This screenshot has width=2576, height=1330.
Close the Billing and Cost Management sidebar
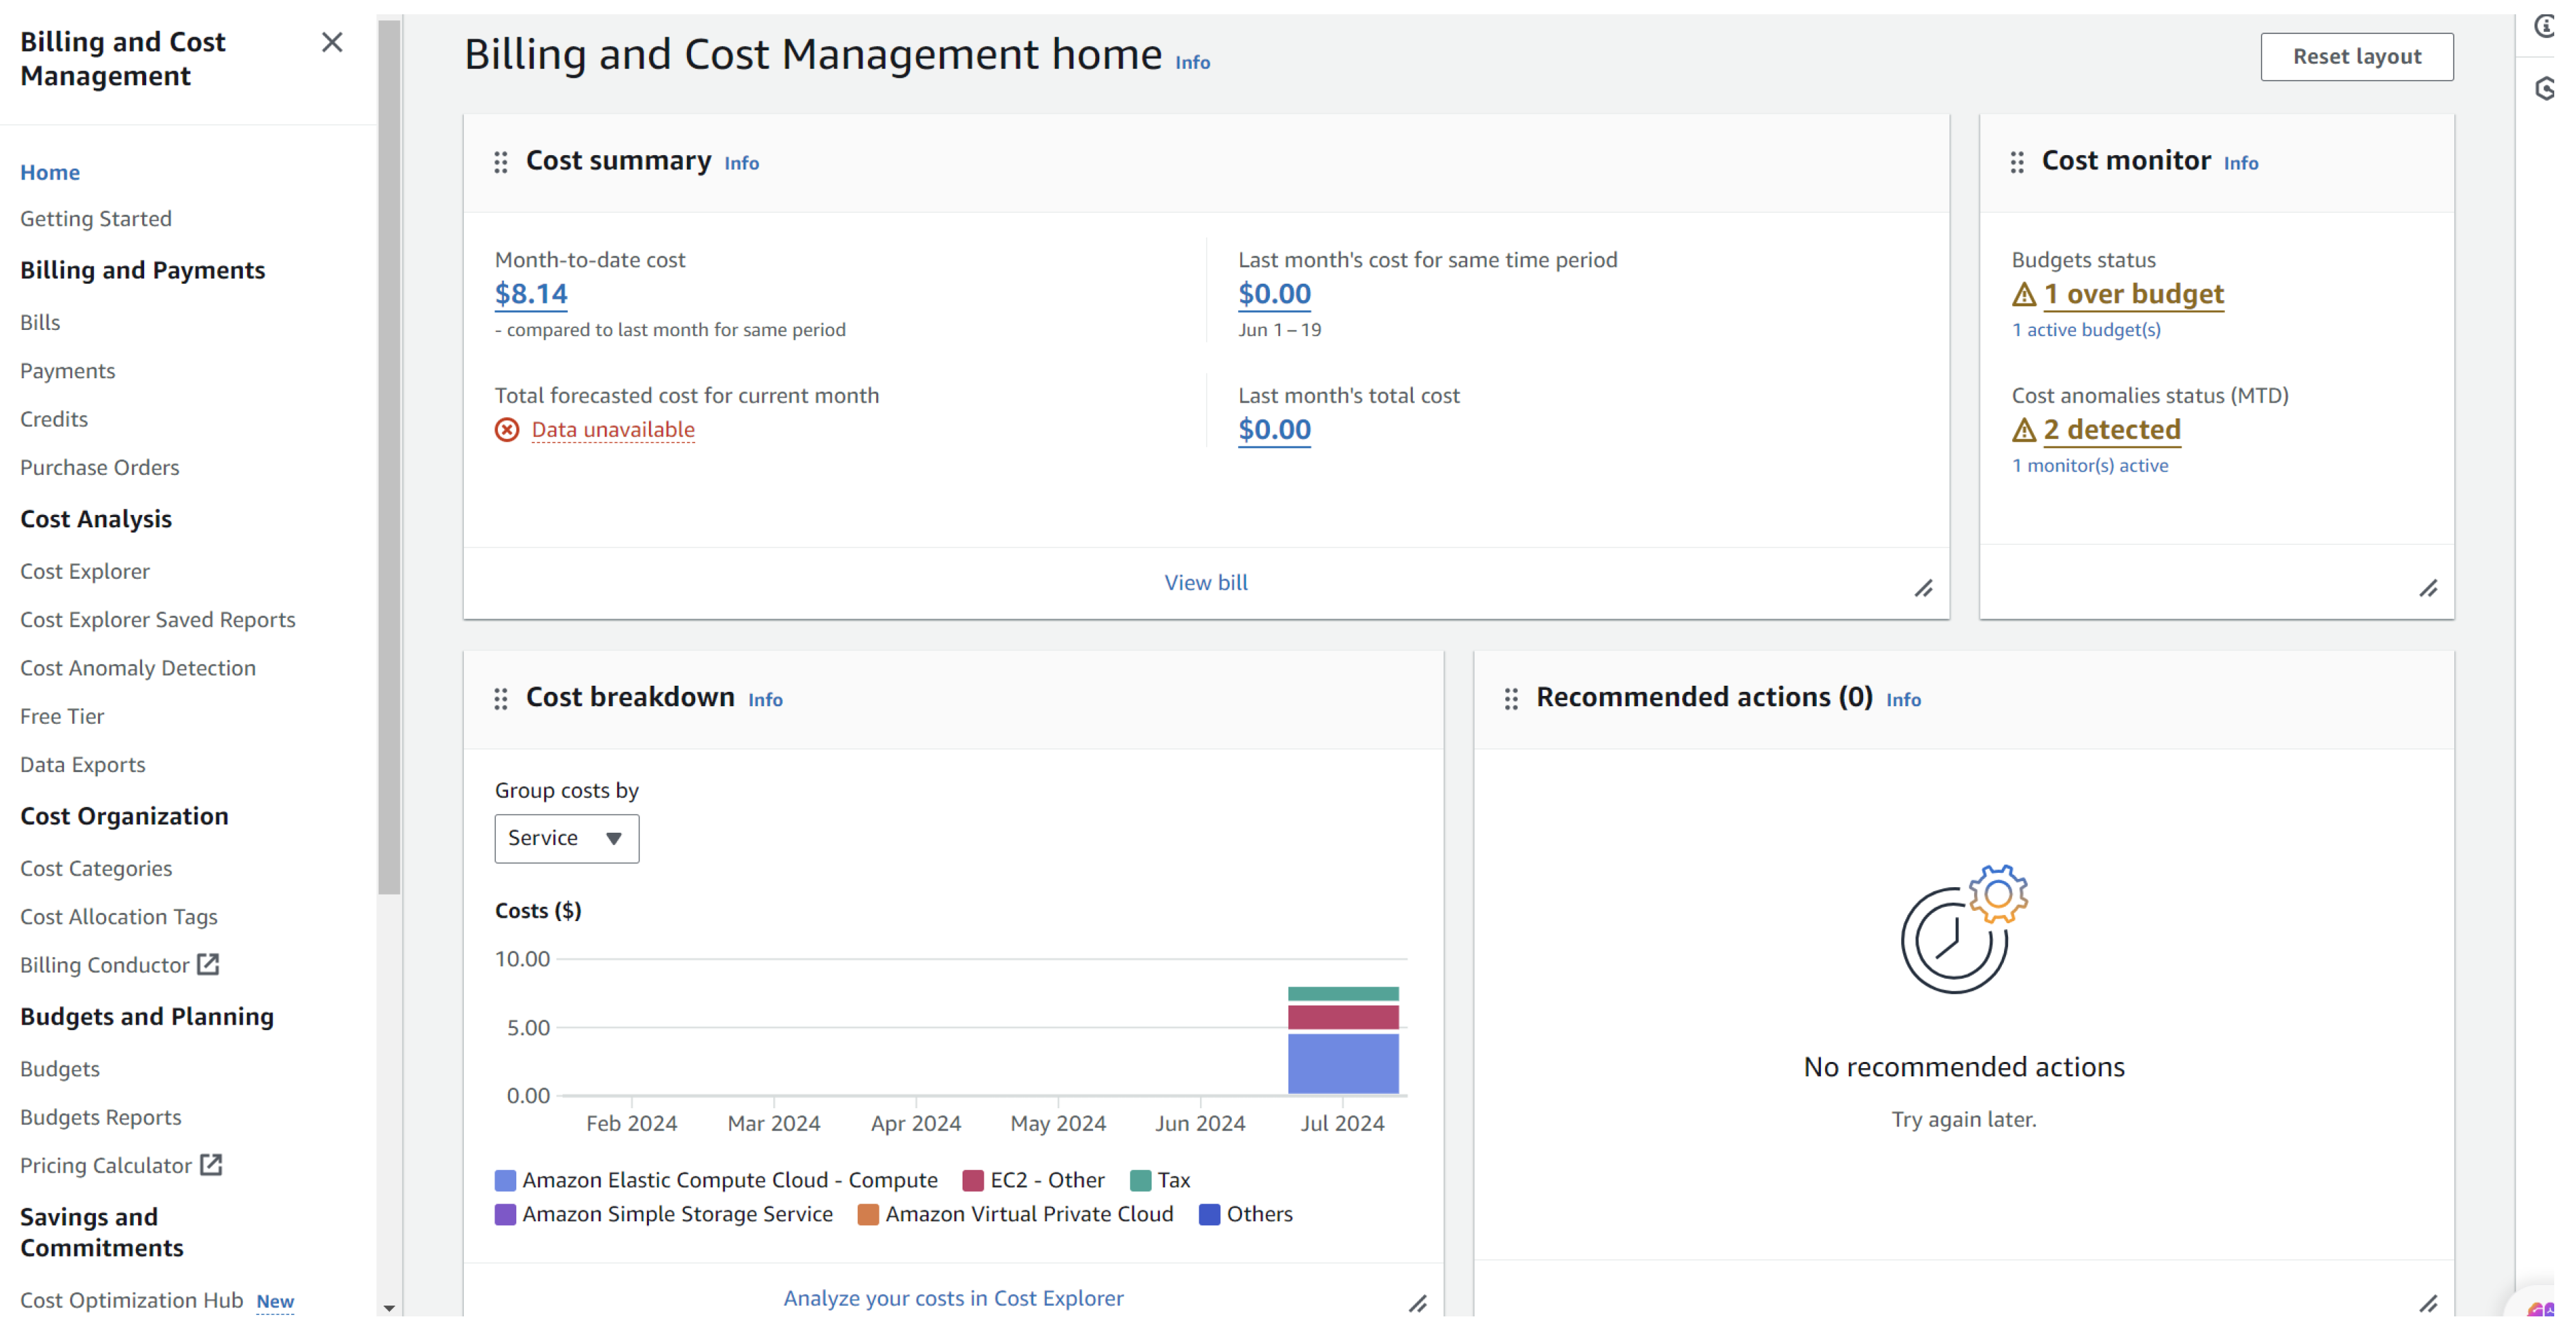click(x=332, y=42)
